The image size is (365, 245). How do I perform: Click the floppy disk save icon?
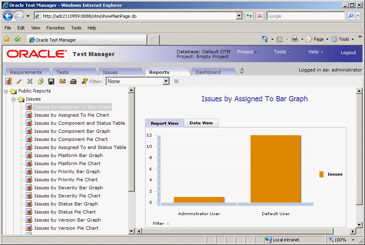[x=51, y=81]
